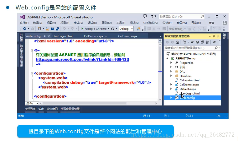Viewport: 238px width, 141px height.
Task: Click the Find in Files toolbar icon
Action: pyautogui.click(x=138, y=29)
